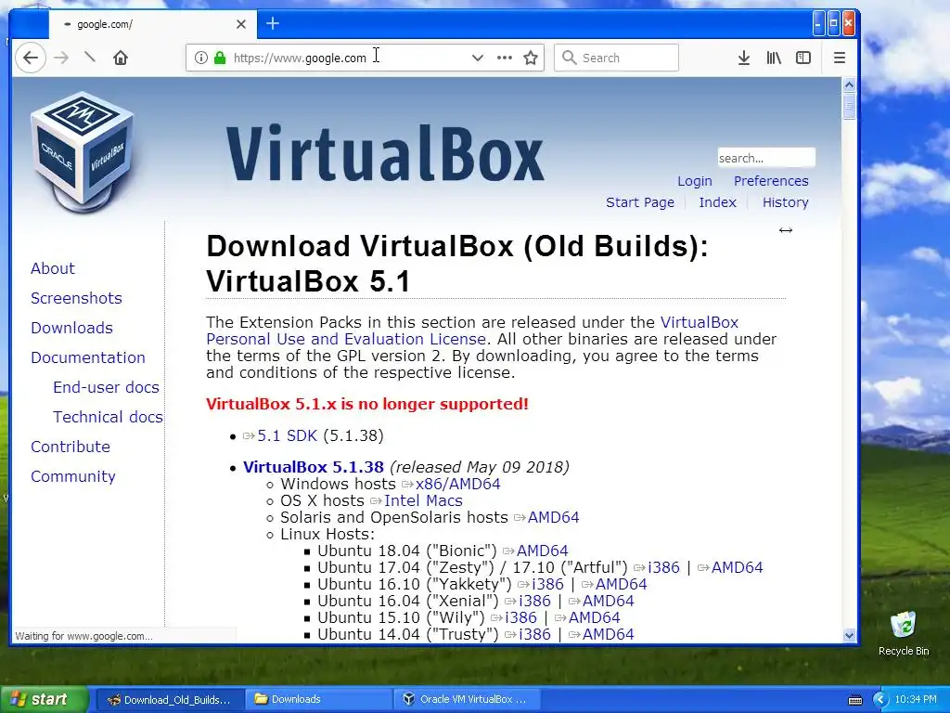Image resolution: width=950 pixels, height=713 pixels.
Task: Open the page actions three-dot menu
Action: [504, 58]
